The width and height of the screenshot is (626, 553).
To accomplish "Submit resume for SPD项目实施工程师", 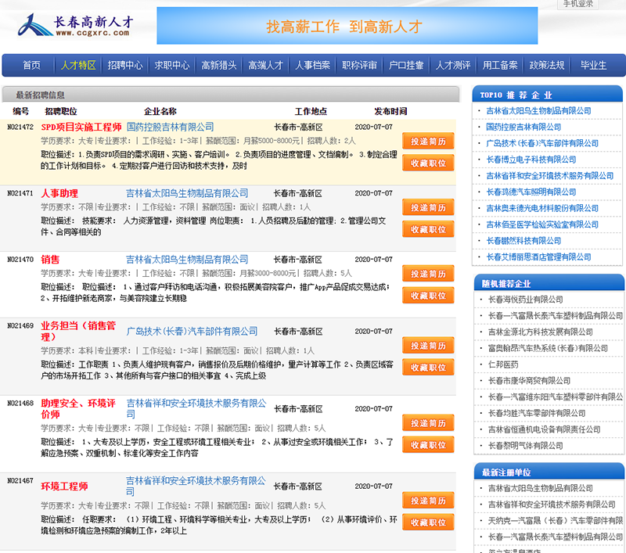I will coord(428,142).
